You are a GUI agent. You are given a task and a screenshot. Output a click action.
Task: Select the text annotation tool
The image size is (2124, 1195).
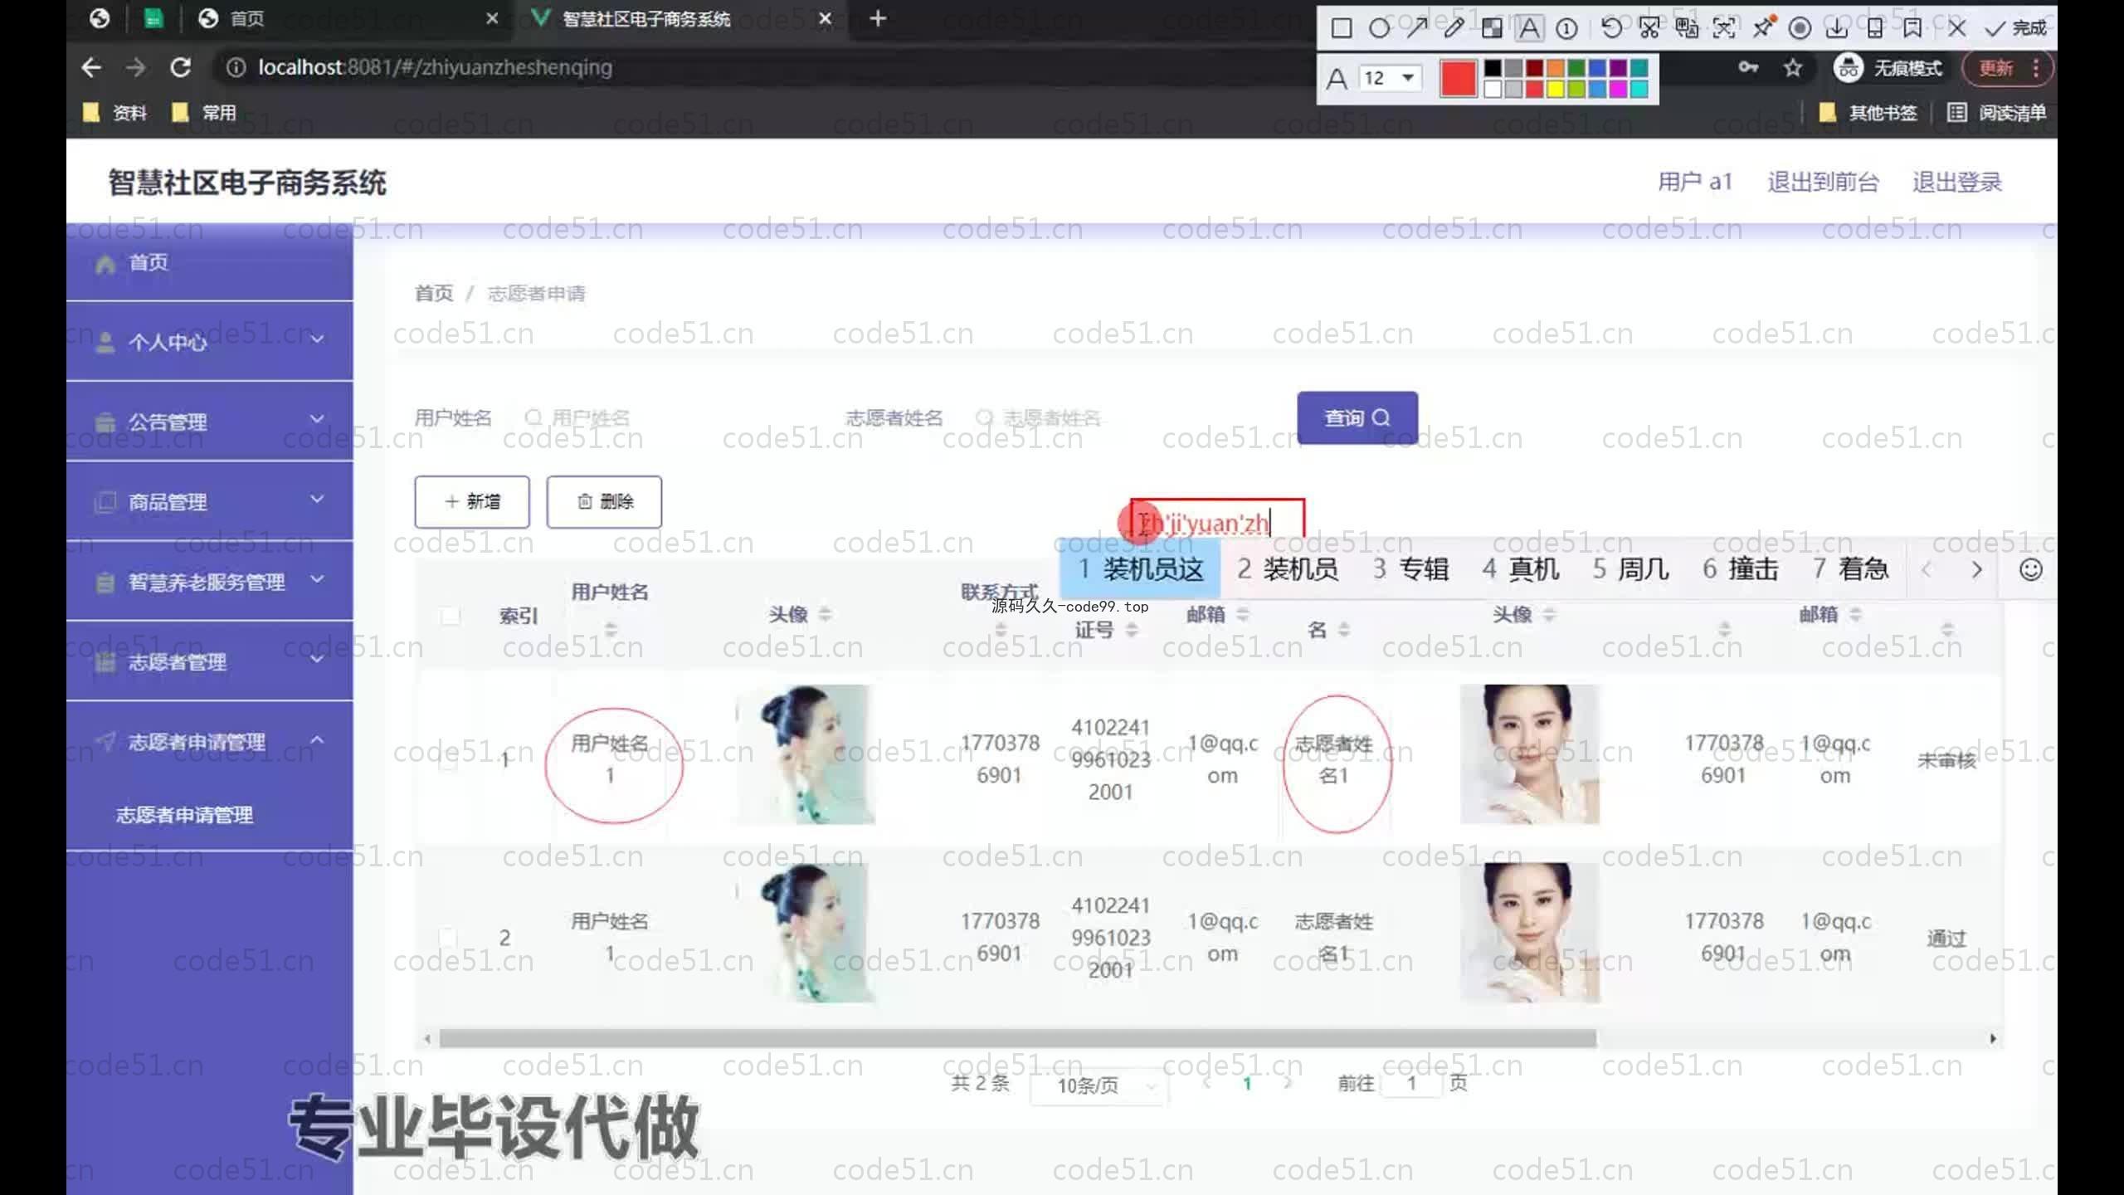tap(1529, 29)
